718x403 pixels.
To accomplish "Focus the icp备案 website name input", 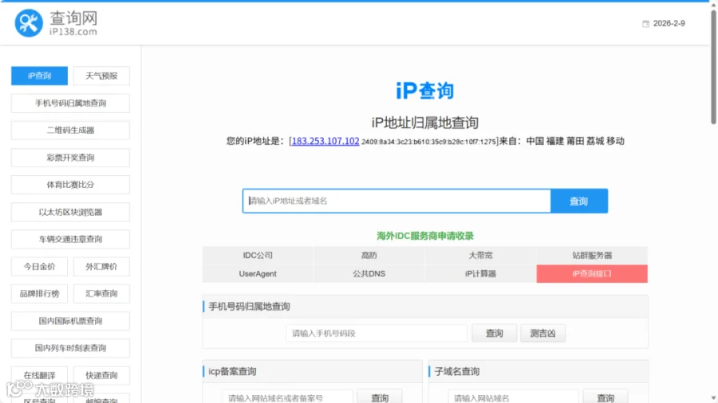I will pyautogui.click(x=287, y=397).
